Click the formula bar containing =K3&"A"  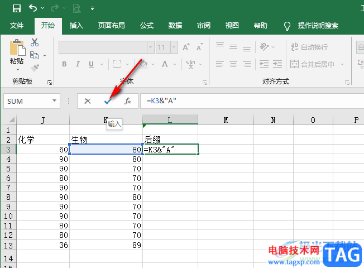252,101
